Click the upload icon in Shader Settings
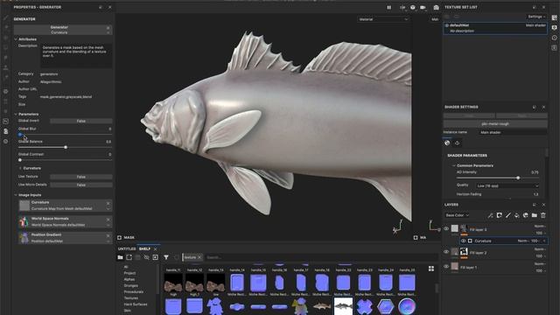560x315 pixels. tap(457, 143)
